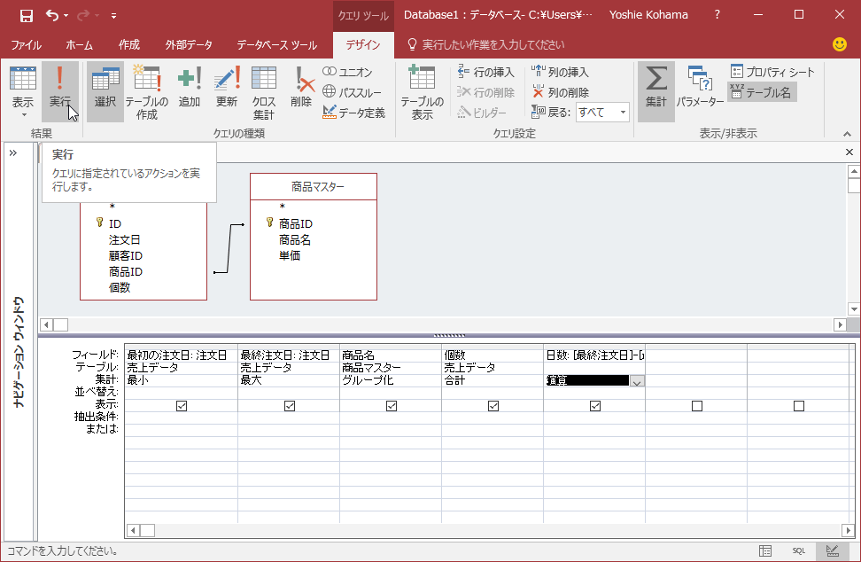Switch to Datasheet view in status bar
The height and width of the screenshot is (562, 861).
point(765,550)
